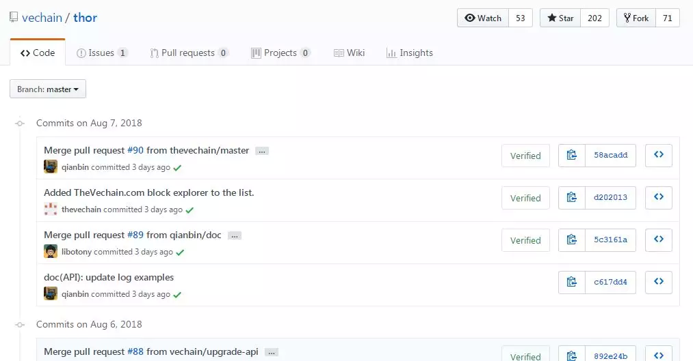Click thevechain's avatar image
Screen dimensions: 693x361
point(51,209)
